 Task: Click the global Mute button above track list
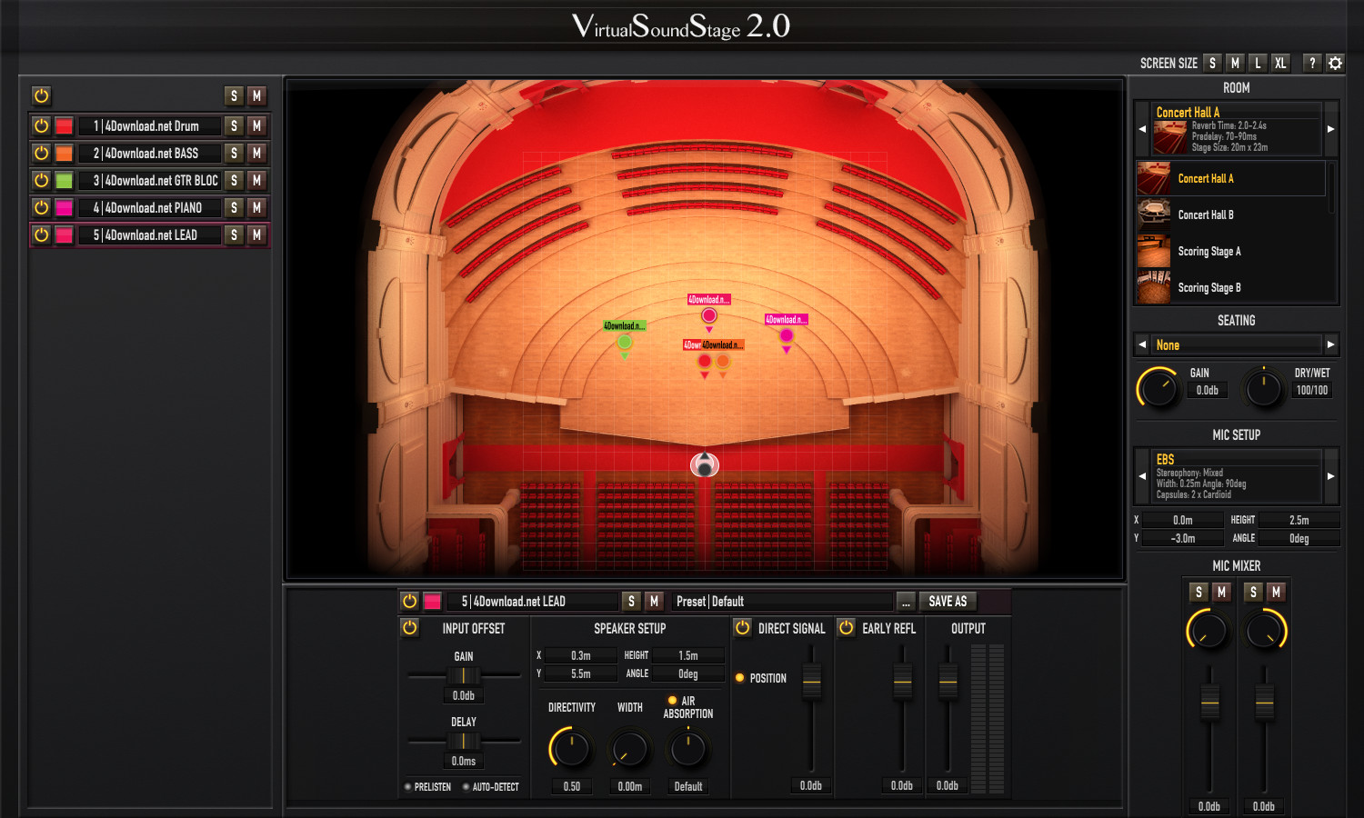click(256, 95)
